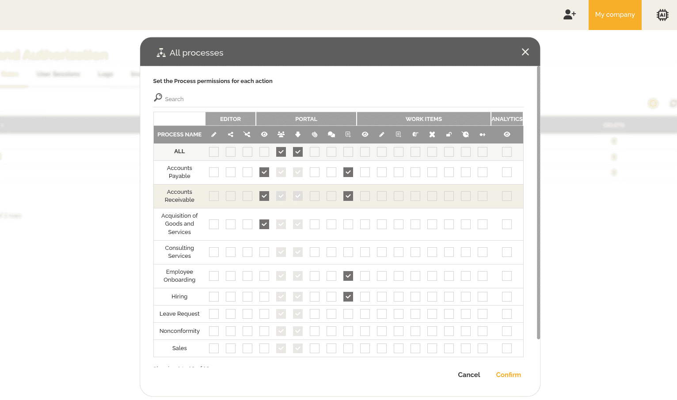Uncheck the portal view checkbox for Accounts Payable
677x400 pixels.
(264, 172)
